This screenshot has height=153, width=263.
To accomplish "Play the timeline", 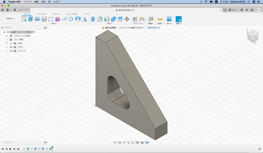I will click(11, 149).
